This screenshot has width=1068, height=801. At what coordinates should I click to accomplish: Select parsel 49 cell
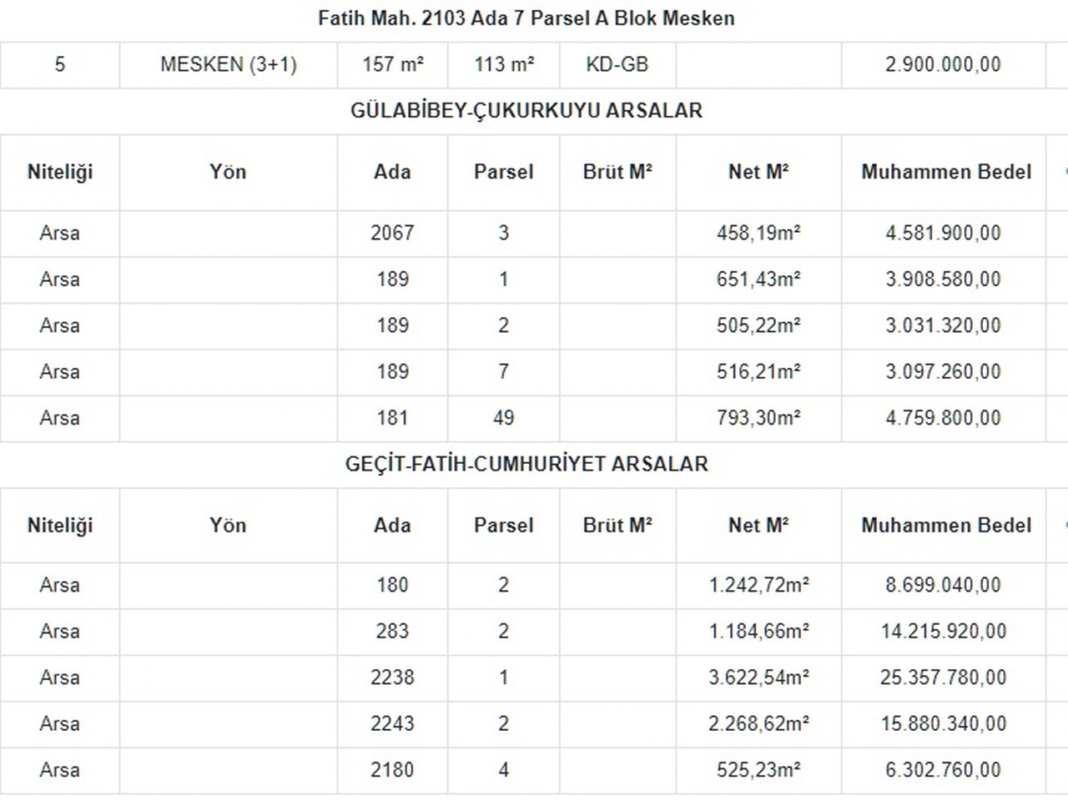pos(503,418)
